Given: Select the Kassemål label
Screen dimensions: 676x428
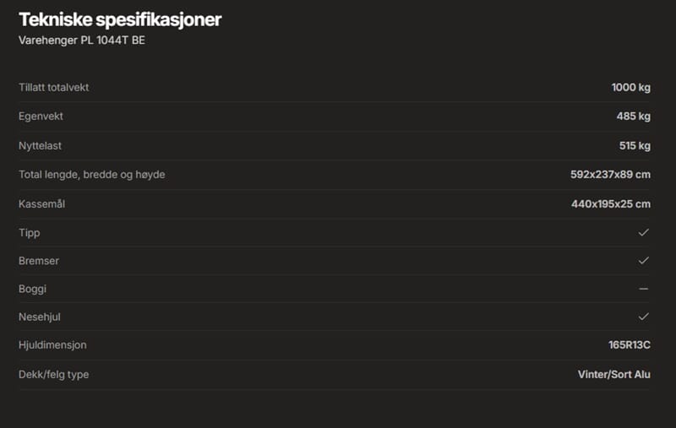Looking at the screenshot, I should 42,203.
